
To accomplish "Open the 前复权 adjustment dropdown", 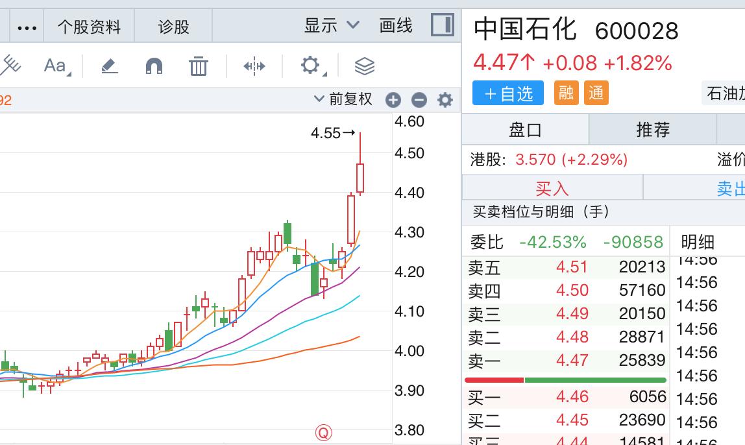I will point(340,100).
